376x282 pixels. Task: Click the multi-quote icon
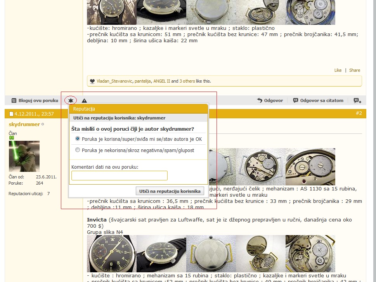[357, 100]
